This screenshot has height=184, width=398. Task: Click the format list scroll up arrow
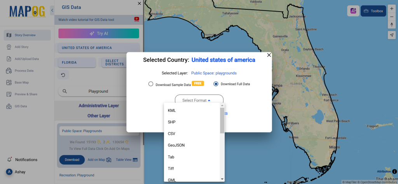coord(222,105)
